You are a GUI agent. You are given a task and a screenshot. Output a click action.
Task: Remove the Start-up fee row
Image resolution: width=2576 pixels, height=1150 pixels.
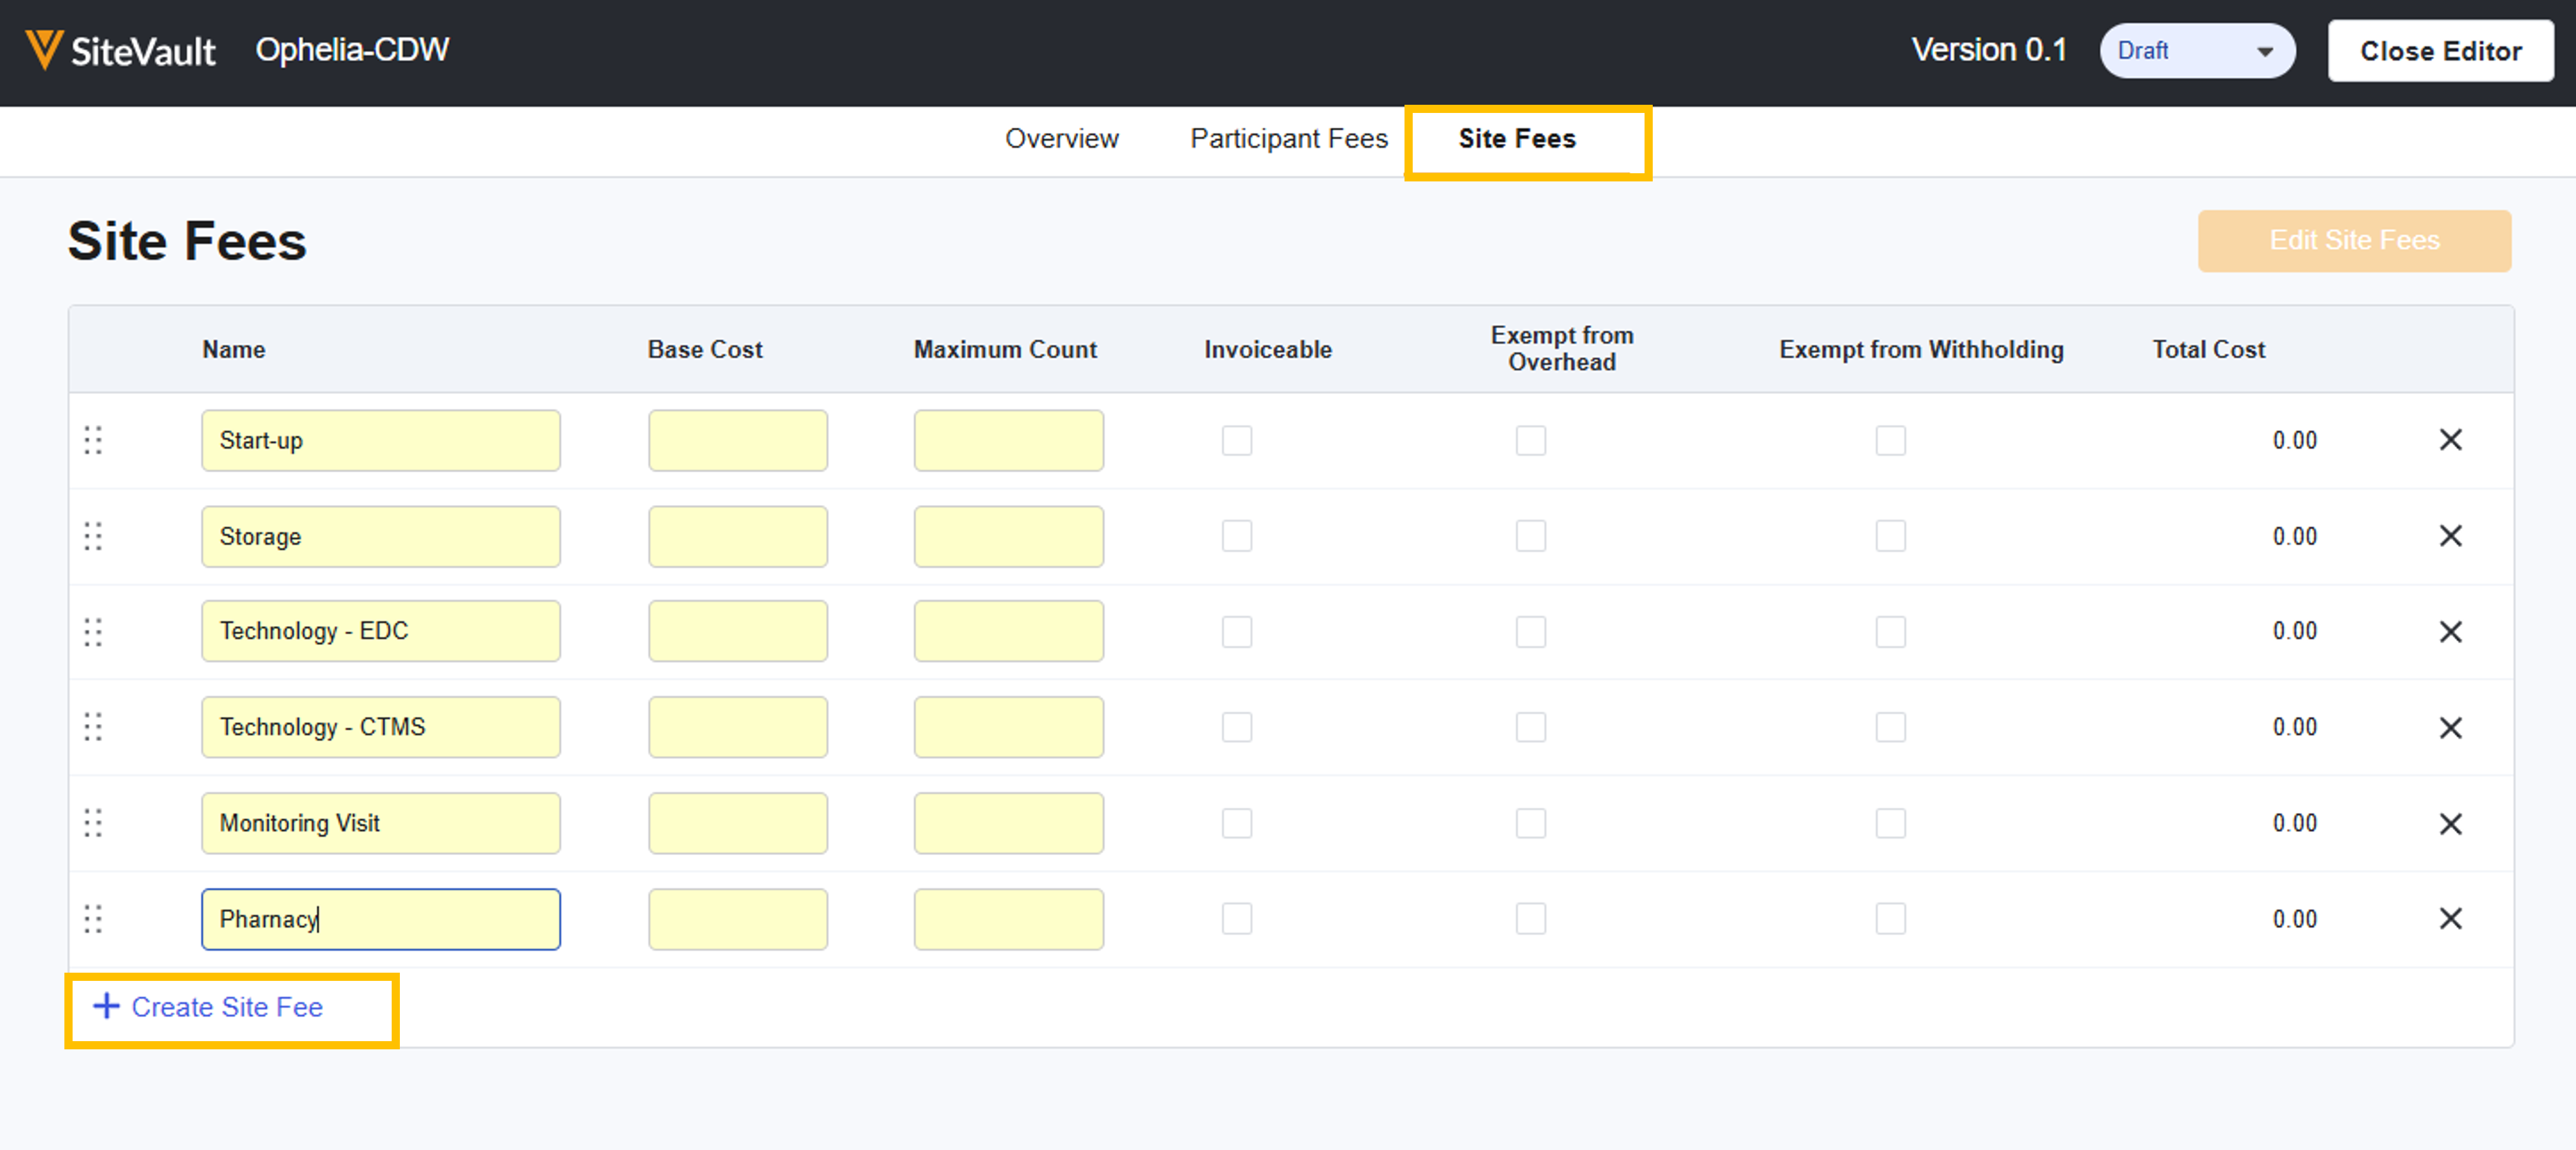pyautogui.click(x=2449, y=440)
